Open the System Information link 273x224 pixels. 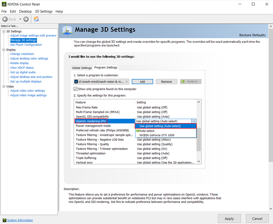20,220
